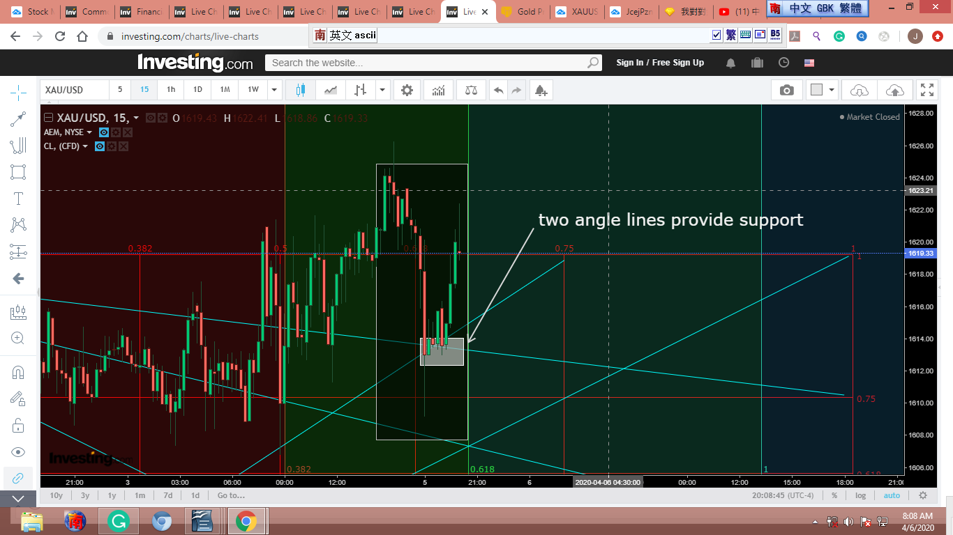The height and width of the screenshot is (535, 953).
Task: Toggle log scale mode
Action: tap(861, 496)
